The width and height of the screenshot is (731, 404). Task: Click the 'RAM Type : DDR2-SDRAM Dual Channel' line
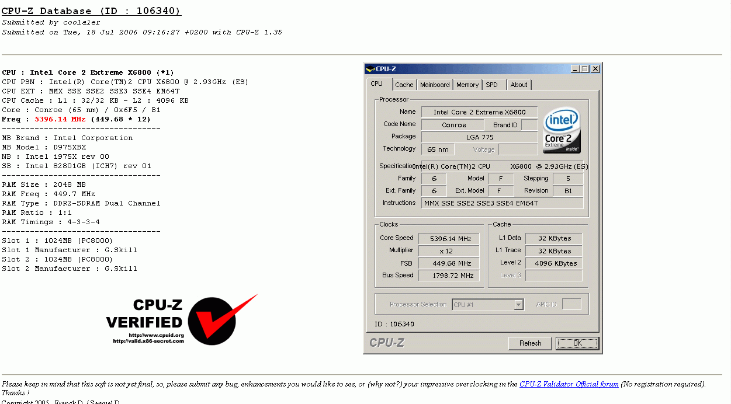pyautogui.click(x=81, y=203)
